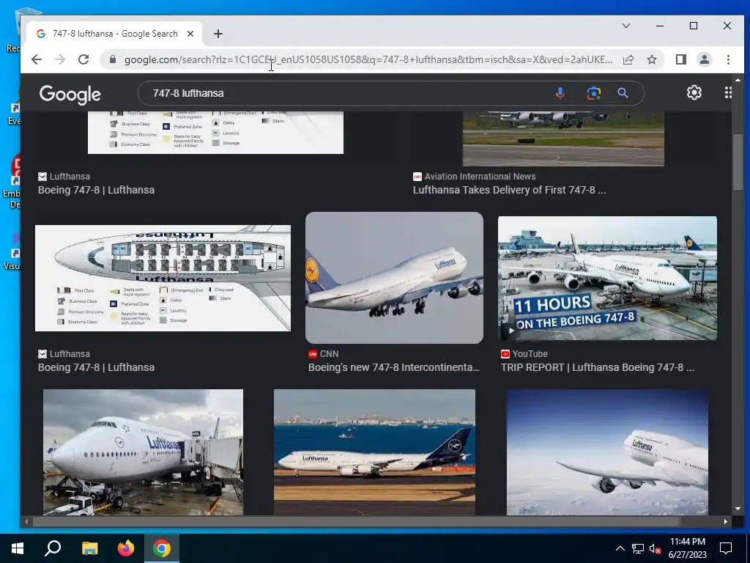Image resolution: width=750 pixels, height=563 pixels.
Task: Select the 747-8 lufthansa - Google Search tab
Action: tap(114, 34)
